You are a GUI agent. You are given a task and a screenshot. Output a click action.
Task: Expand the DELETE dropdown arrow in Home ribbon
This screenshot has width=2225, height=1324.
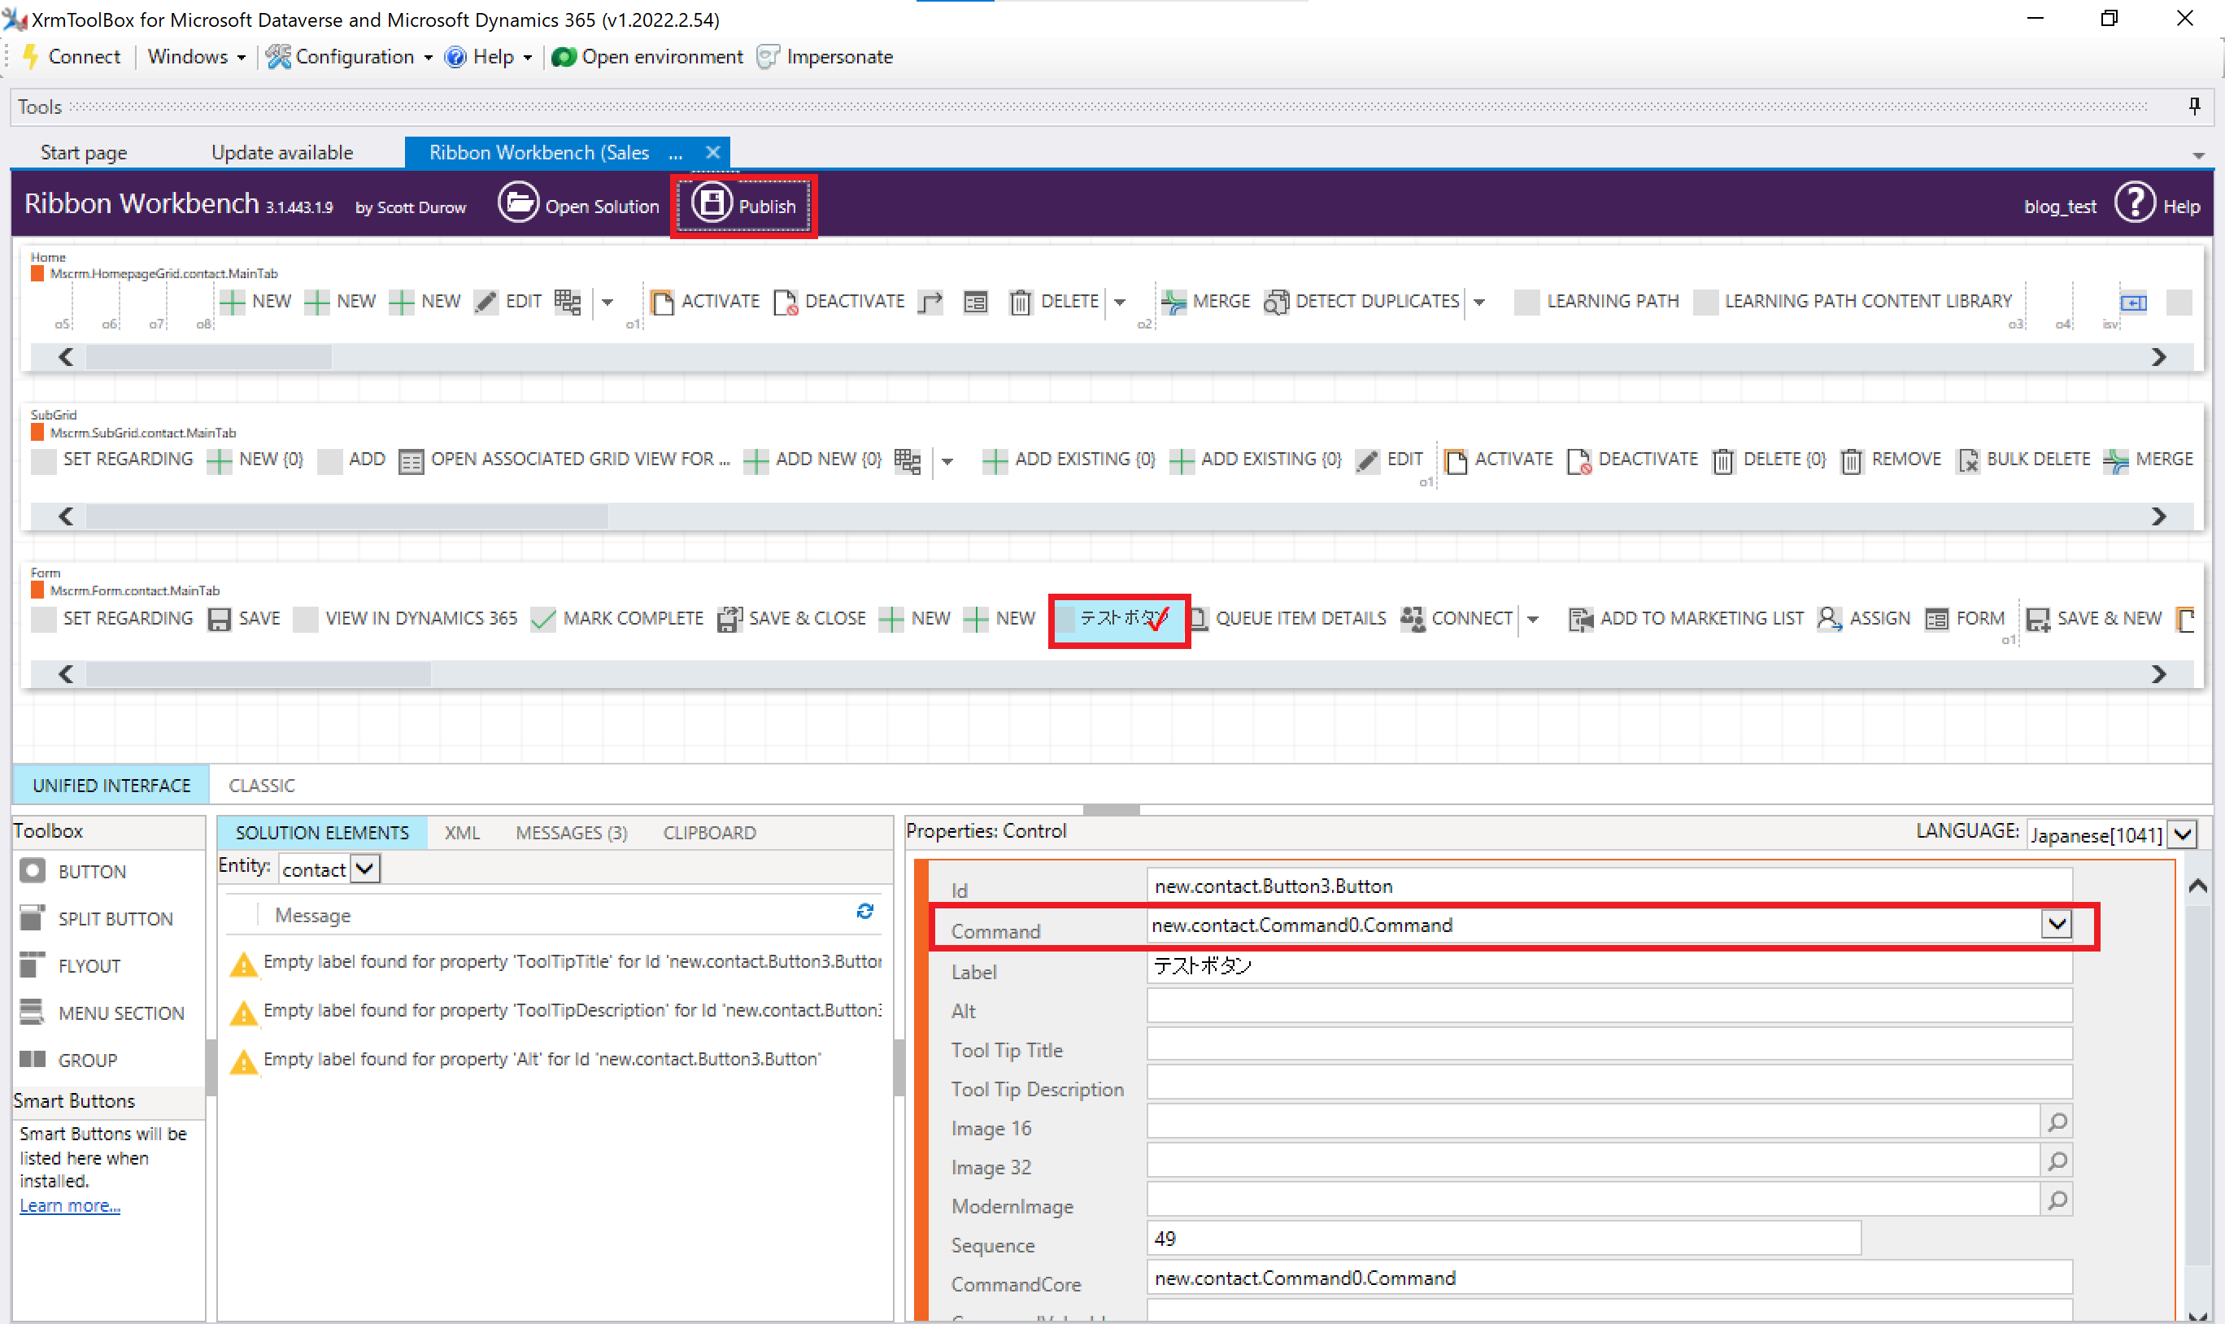coord(1120,303)
